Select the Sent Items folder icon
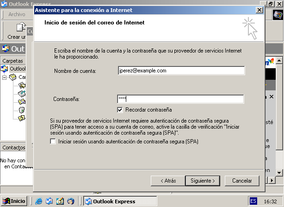This screenshot has height=207, width=284. point(22,101)
